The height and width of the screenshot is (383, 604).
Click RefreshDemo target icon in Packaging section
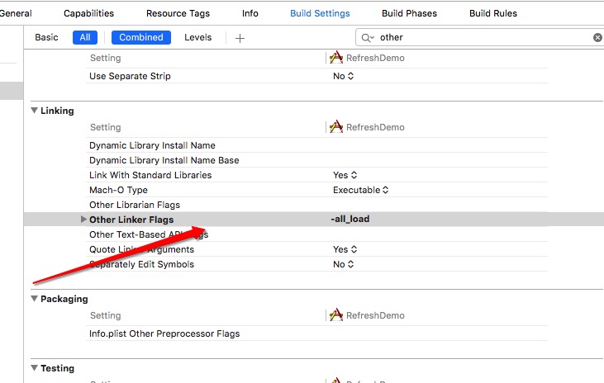(x=336, y=315)
